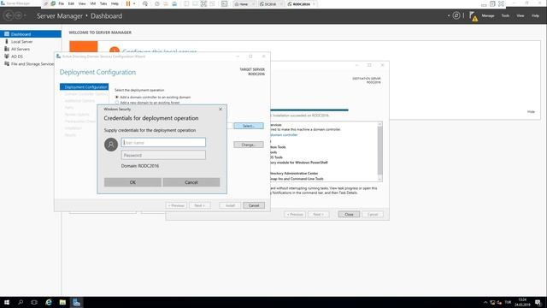Click User name field
The image size is (547, 308).
point(163,143)
